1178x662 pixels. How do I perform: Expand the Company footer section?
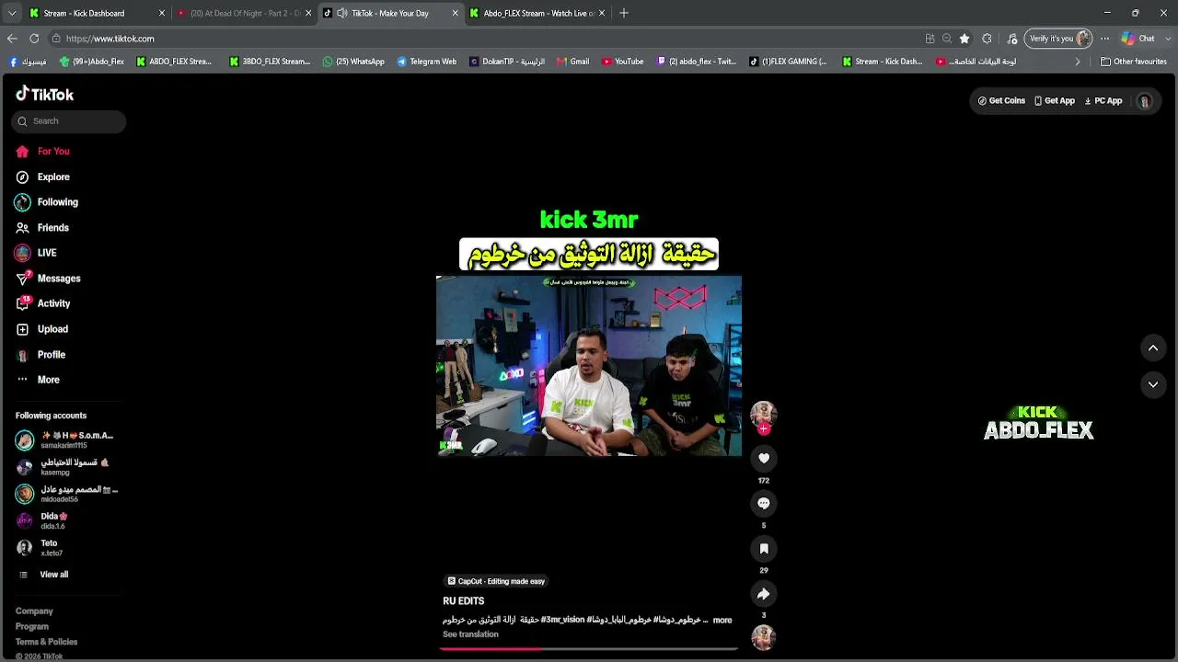pos(34,611)
